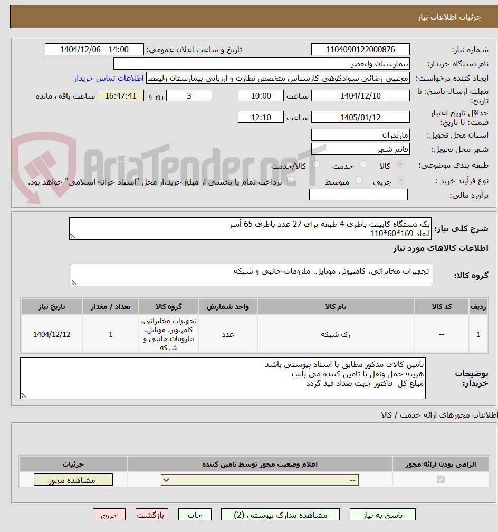Click the استان محل تحویل field مازندران
The width and height of the screenshot is (498, 532).
click(x=360, y=135)
